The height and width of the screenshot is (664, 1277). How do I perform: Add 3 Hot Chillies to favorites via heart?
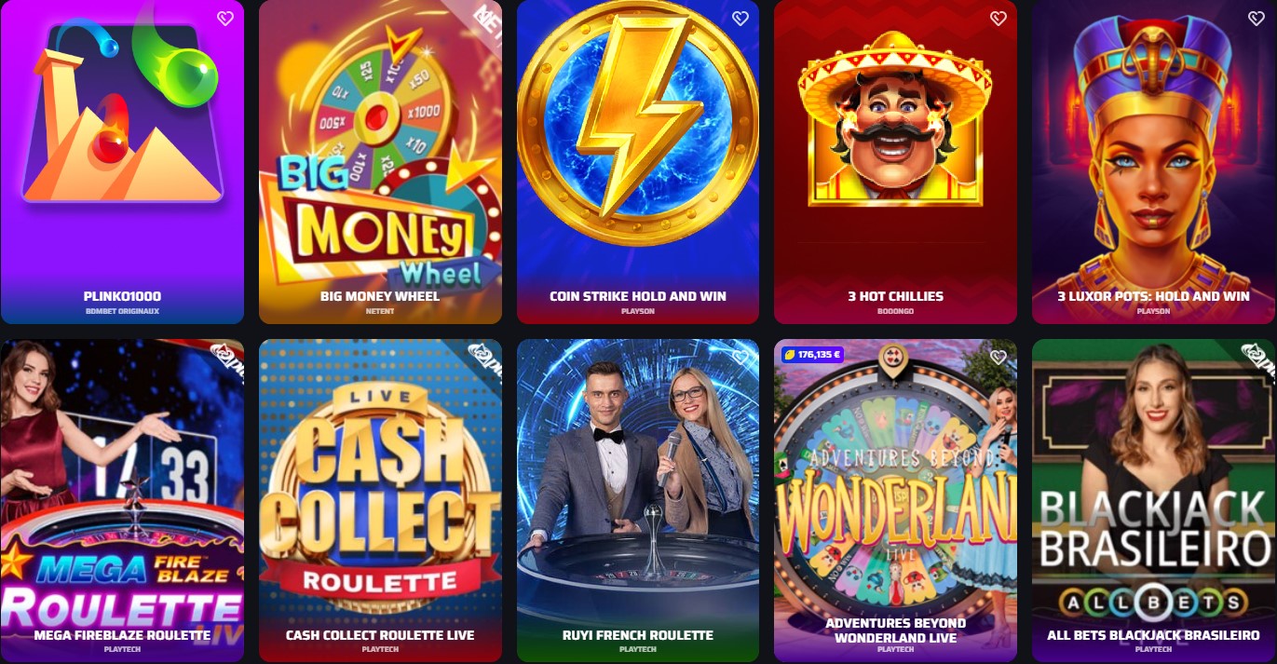(999, 18)
